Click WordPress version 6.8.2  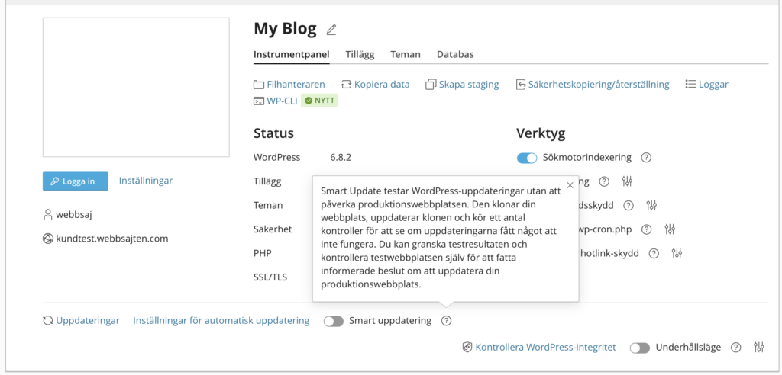click(341, 157)
